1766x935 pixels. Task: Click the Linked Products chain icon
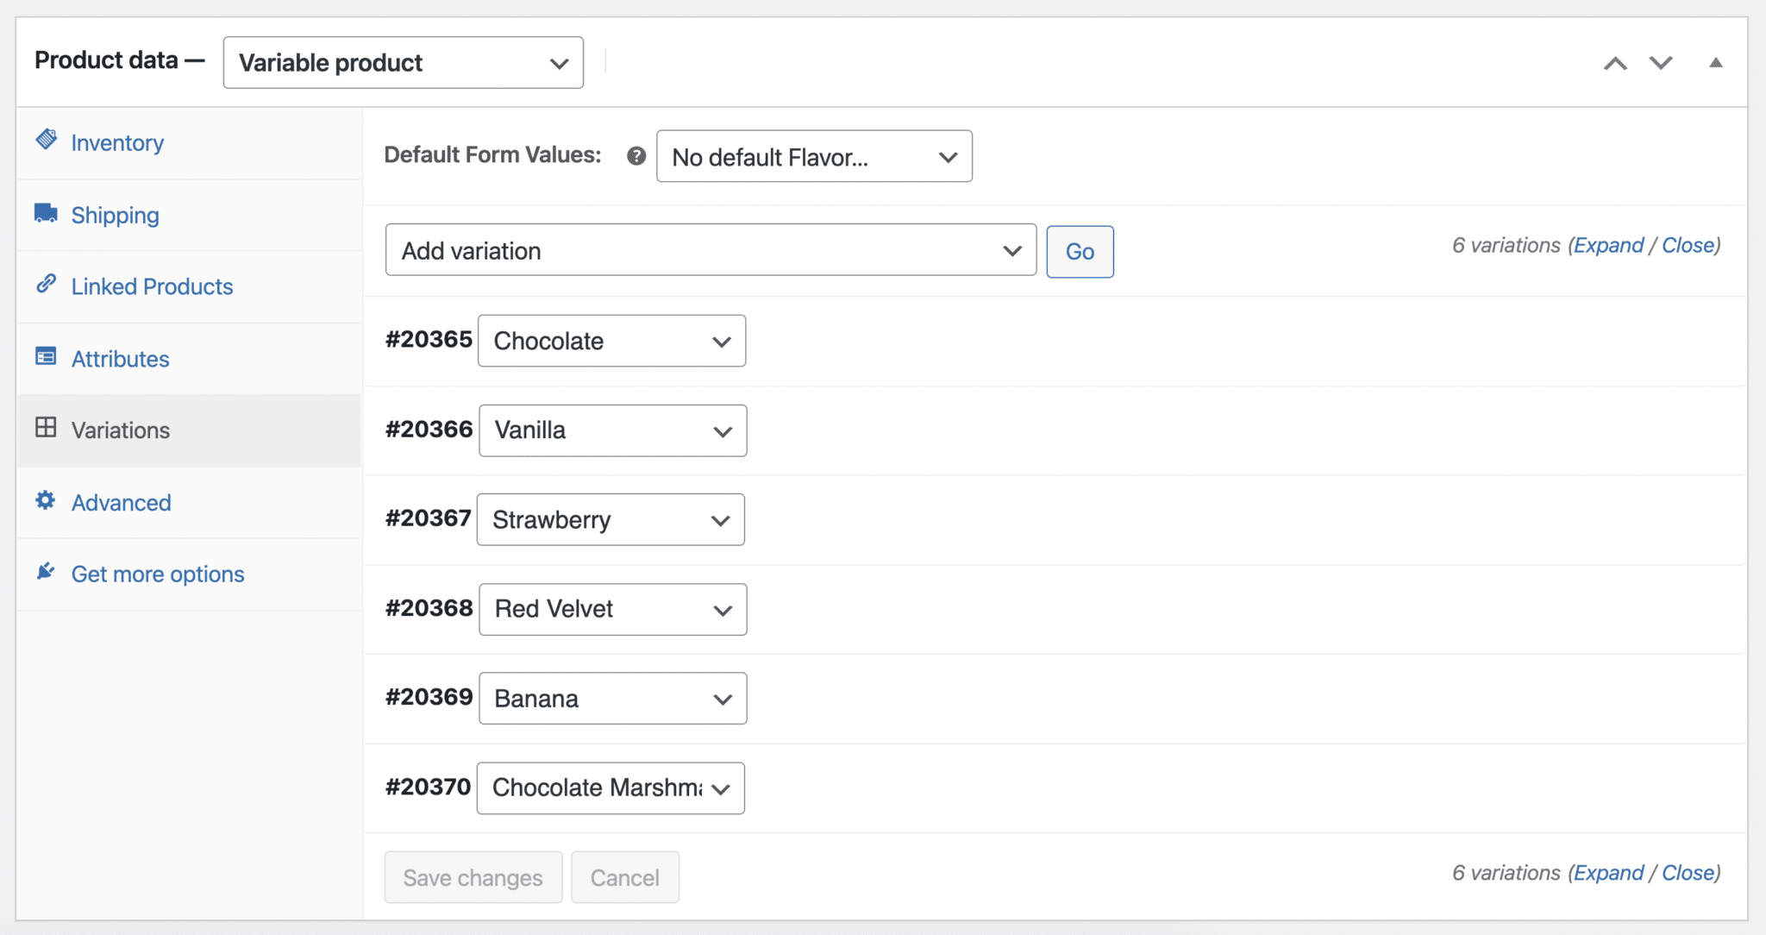pos(47,284)
